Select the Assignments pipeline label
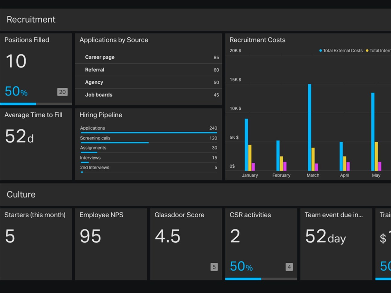 [93, 148]
